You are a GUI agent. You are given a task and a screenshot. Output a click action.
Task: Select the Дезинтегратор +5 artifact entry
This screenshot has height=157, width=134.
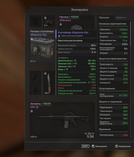tap(77, 61)
